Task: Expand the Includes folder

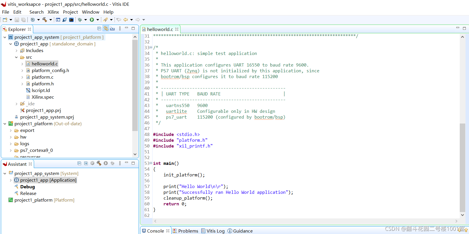Action: (x=16, y=51)
